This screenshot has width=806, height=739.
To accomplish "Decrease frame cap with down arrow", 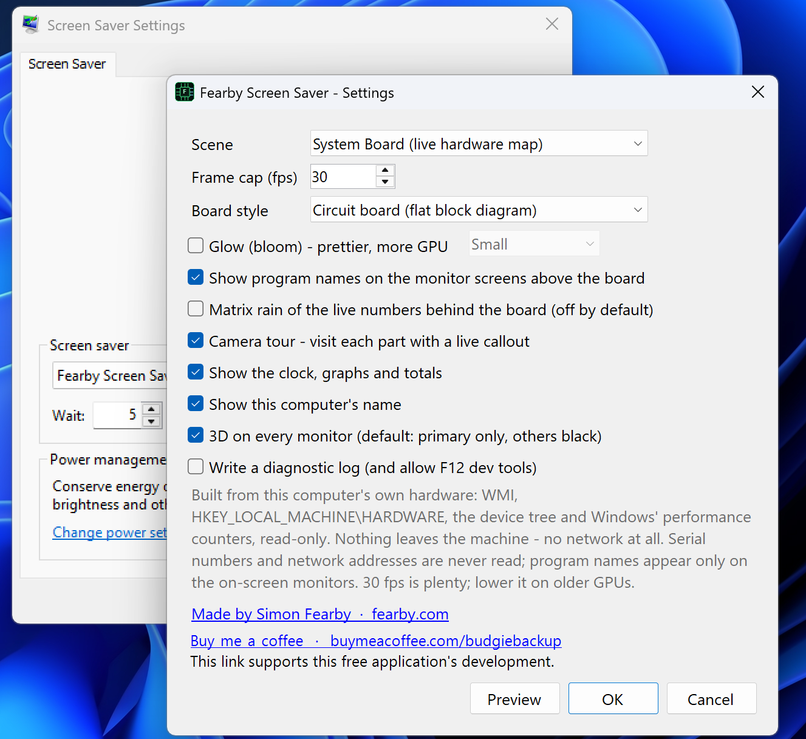I will point(385,182).
